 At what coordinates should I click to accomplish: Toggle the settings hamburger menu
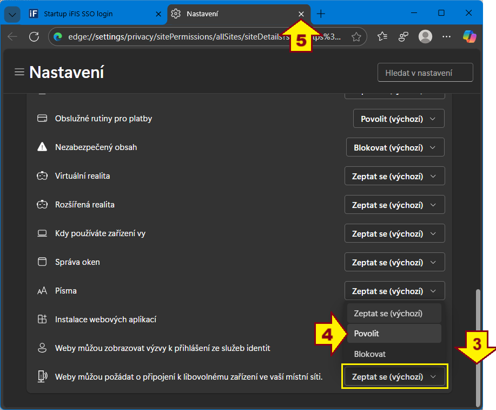point(19,72)
